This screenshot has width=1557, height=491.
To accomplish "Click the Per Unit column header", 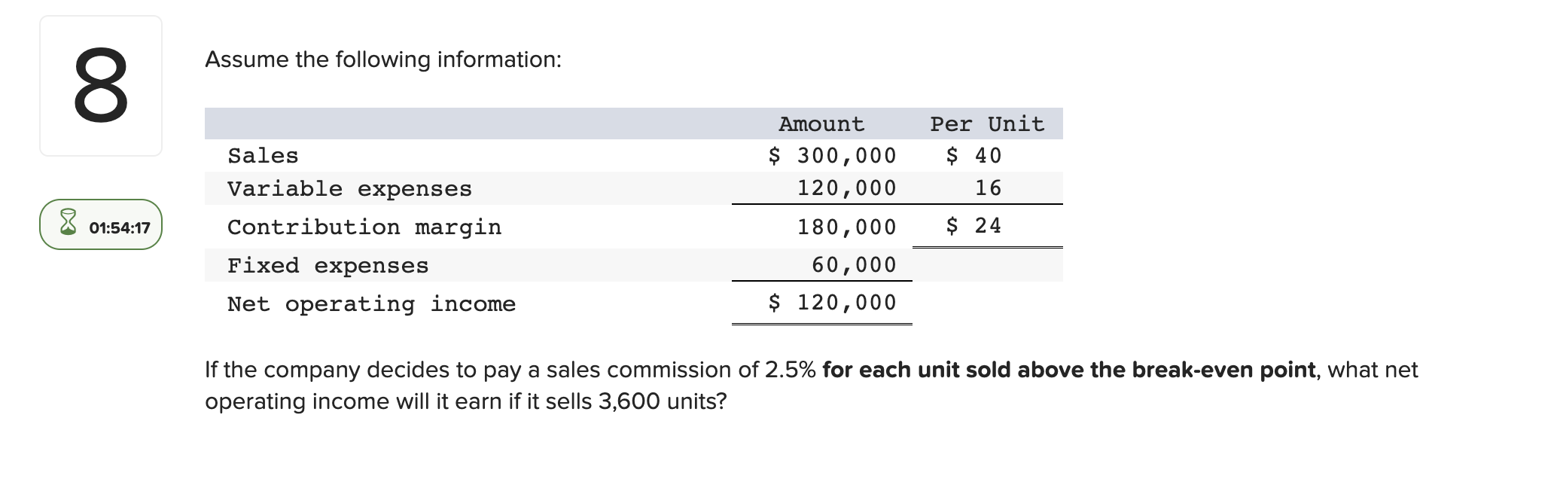I will point(987,124).
